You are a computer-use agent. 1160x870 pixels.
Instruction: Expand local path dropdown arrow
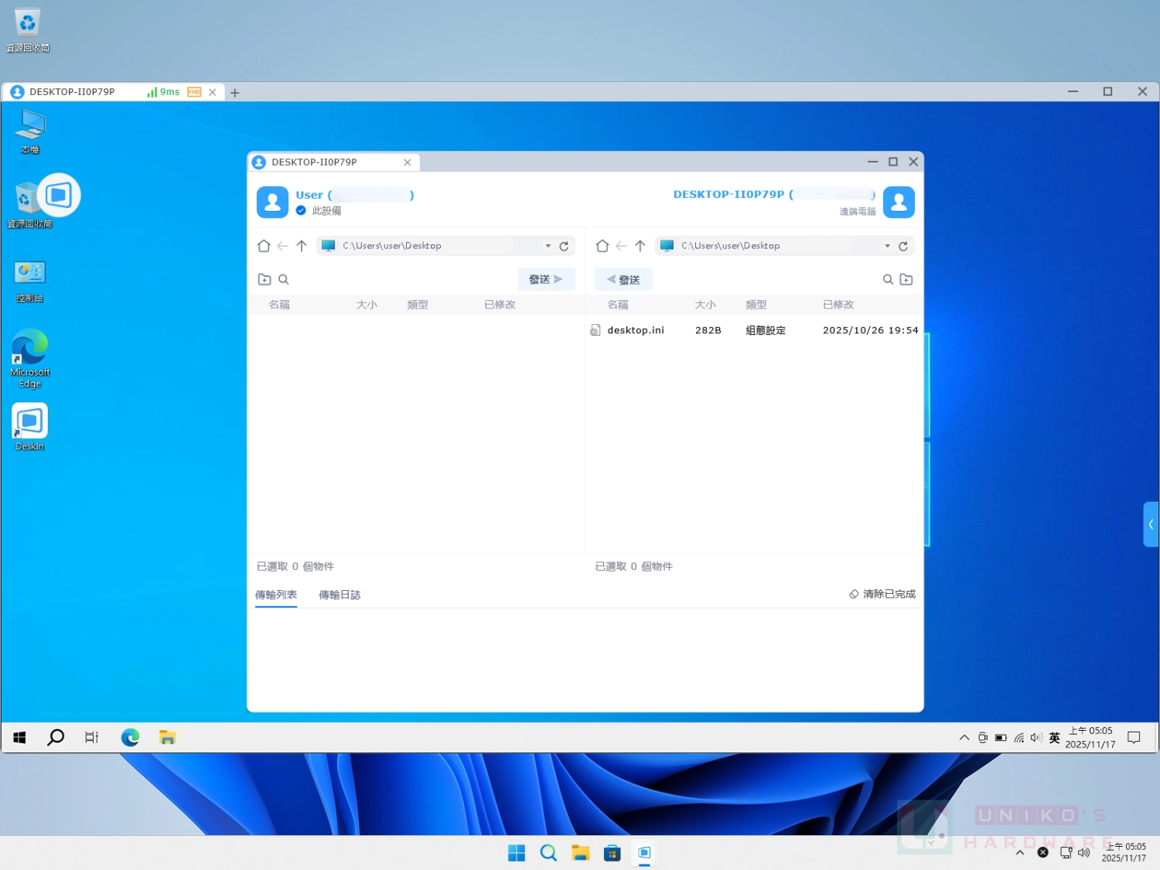pyautogui.click(x=548, y=246)
